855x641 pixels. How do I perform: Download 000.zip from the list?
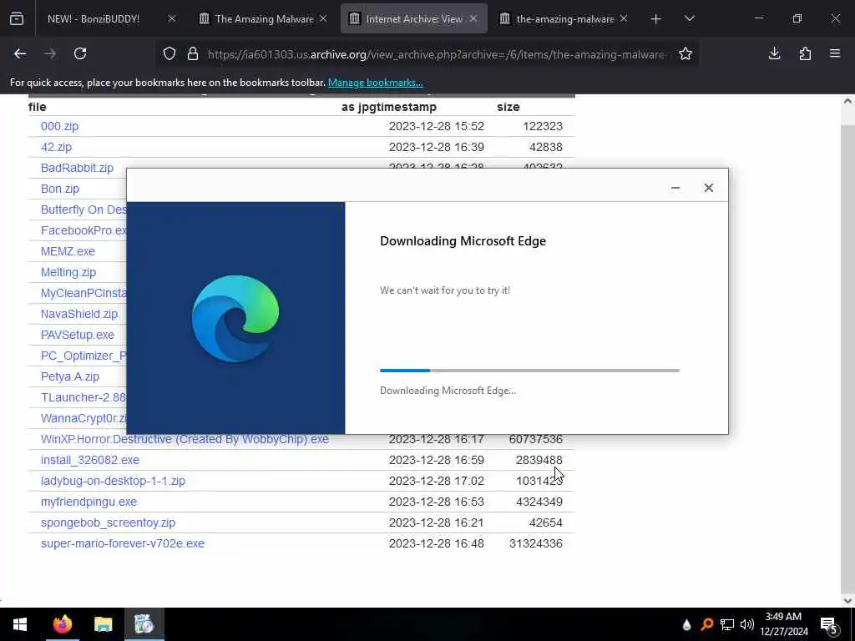(x=59, y=126)
